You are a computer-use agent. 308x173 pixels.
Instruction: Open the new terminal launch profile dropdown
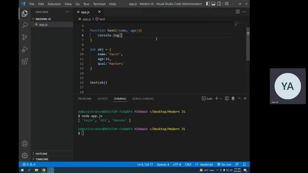(221, 99)
